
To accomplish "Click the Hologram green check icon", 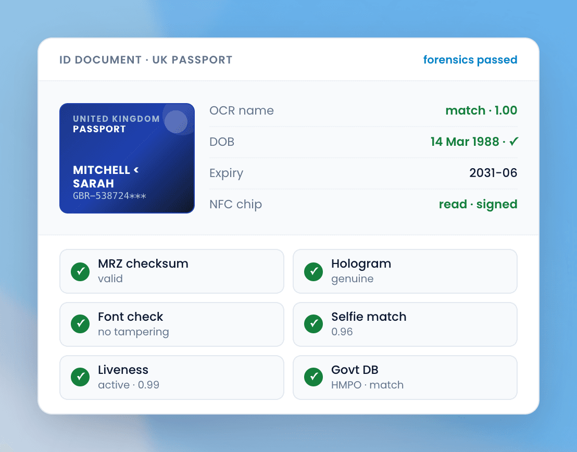I will 313,272.
